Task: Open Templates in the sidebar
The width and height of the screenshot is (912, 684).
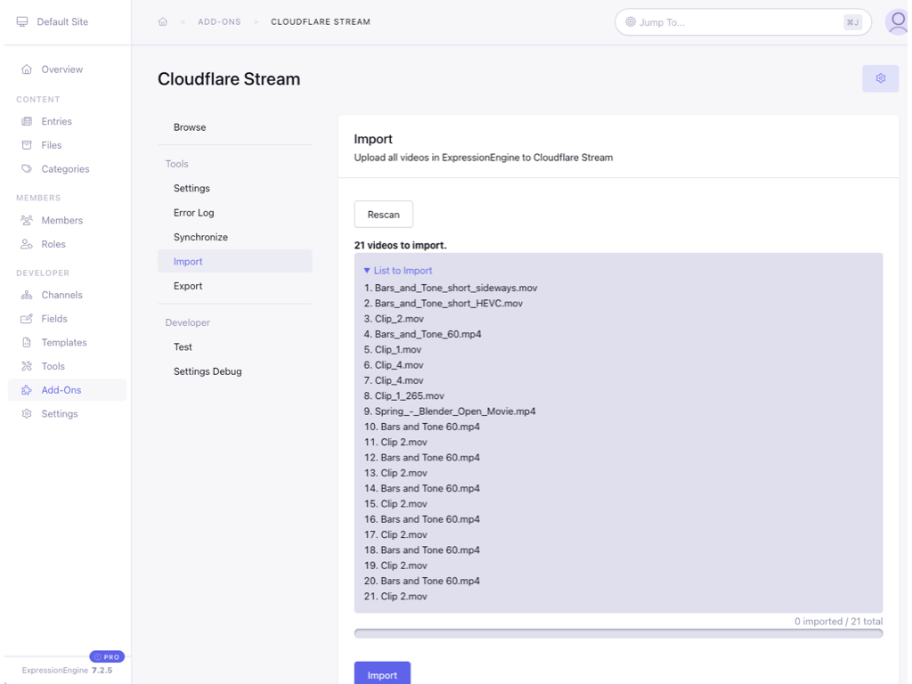Action: pos(64,343)
